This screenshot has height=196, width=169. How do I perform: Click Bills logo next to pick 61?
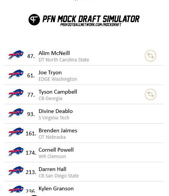16,74
